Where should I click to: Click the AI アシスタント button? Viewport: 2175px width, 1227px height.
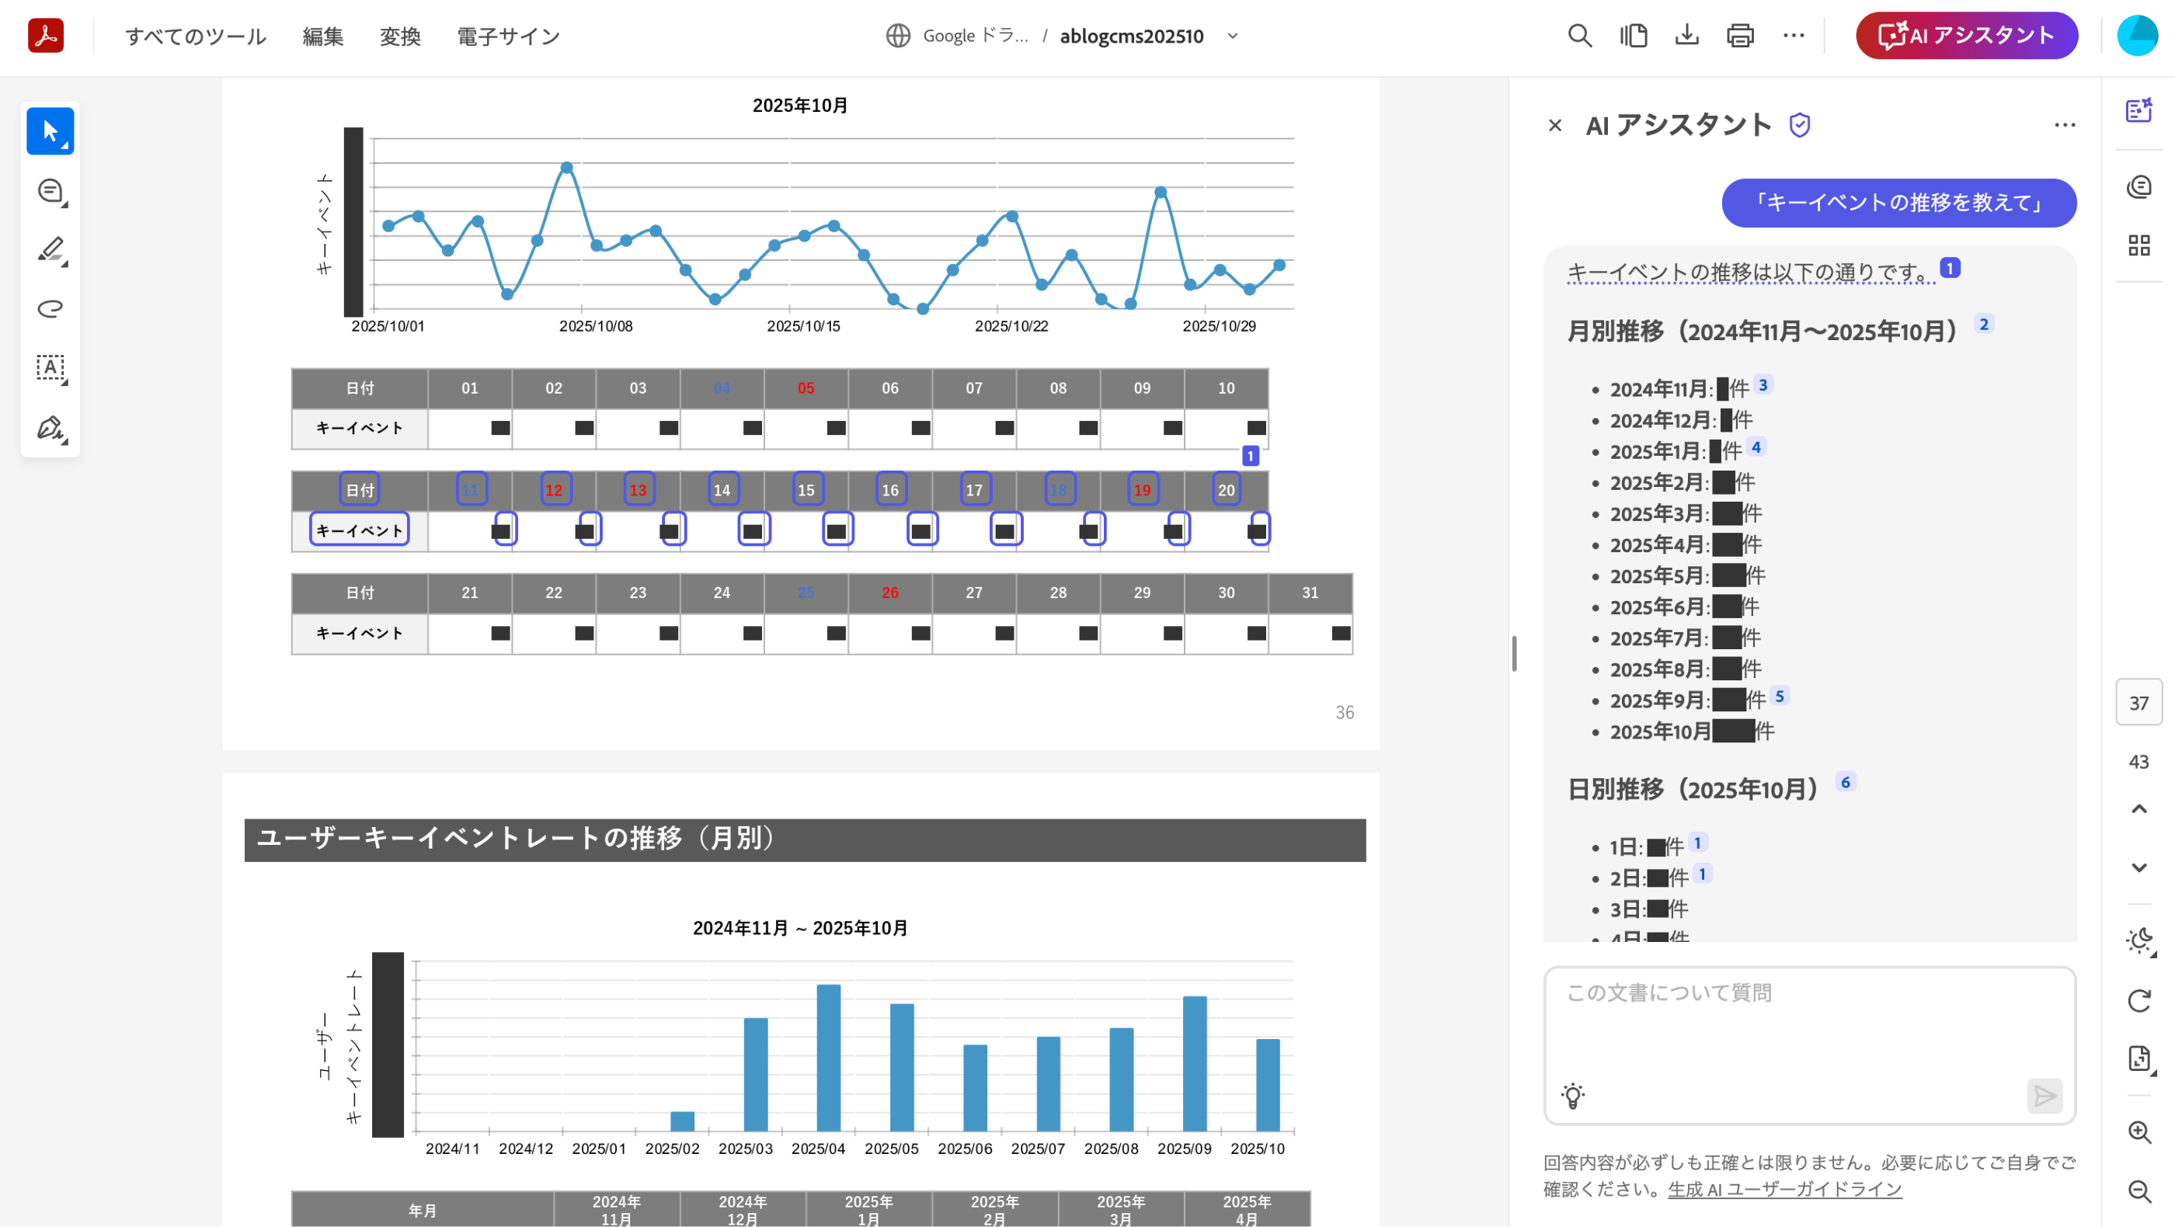point(1965,36)
